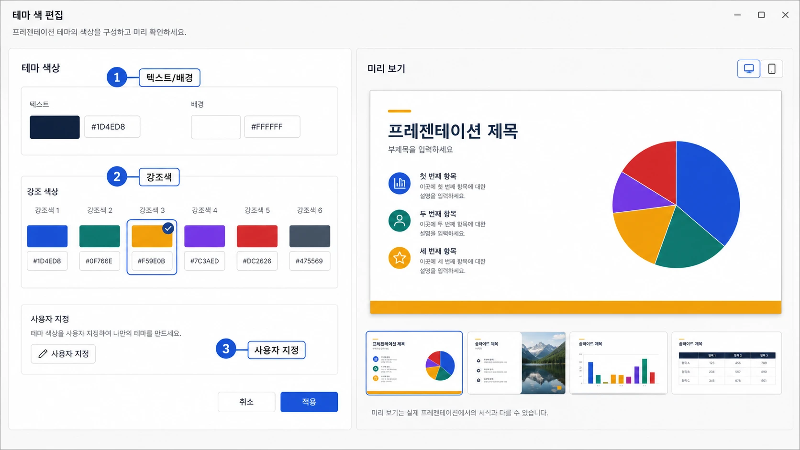Switch to mobile preview mode icon

pos(772,69)
